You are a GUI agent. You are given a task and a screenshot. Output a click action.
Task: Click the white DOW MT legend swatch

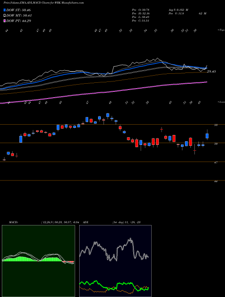click(5, 16)
